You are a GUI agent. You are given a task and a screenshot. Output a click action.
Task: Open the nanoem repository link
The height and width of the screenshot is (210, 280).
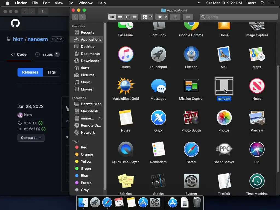tap(37, 39)
